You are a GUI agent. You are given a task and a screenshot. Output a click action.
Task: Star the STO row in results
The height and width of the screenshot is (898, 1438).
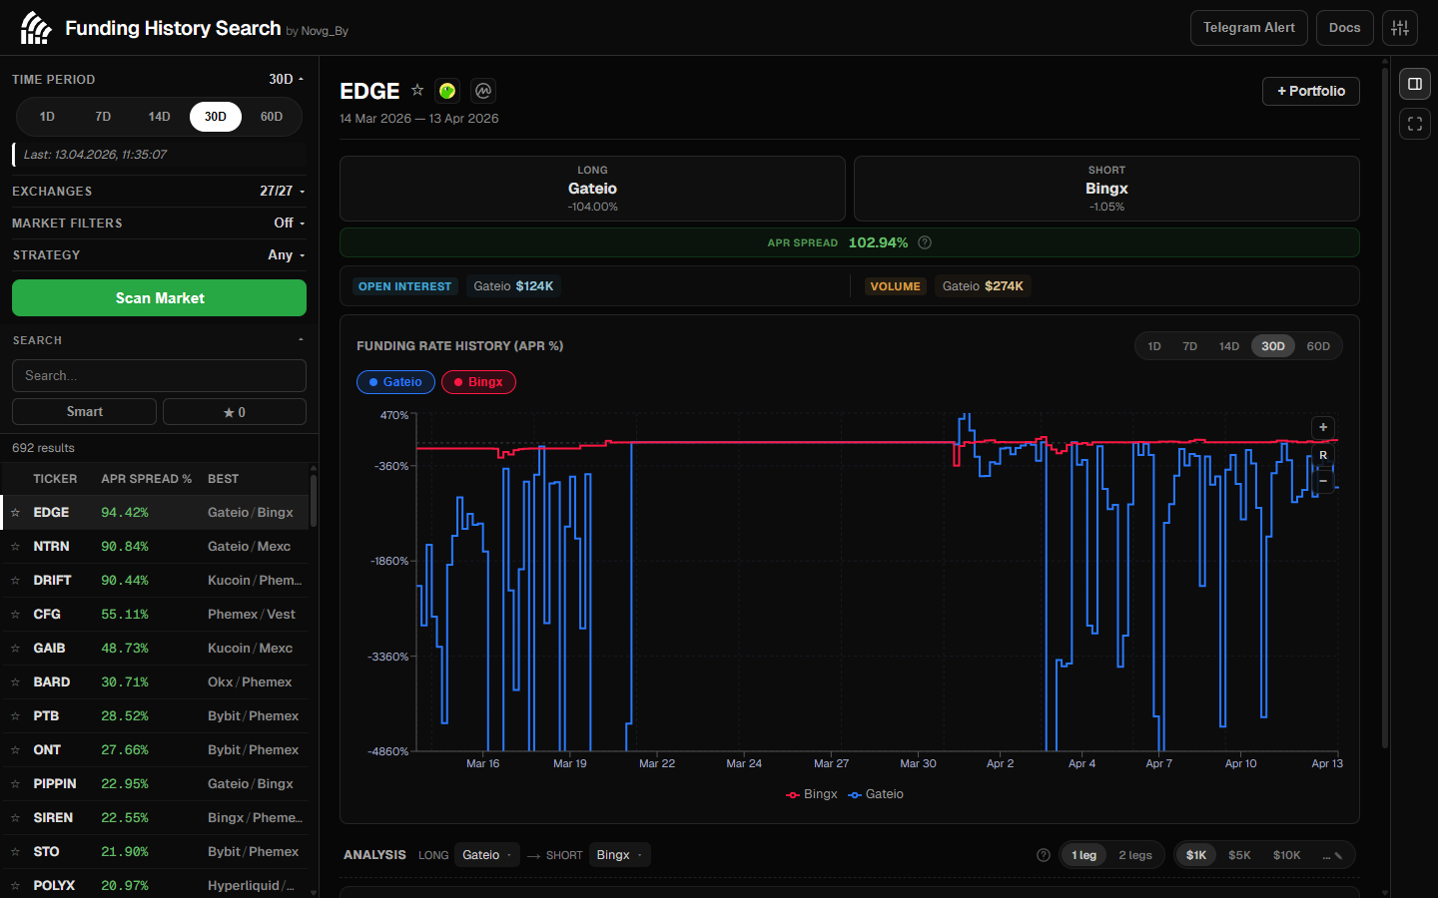coord(15,852)
